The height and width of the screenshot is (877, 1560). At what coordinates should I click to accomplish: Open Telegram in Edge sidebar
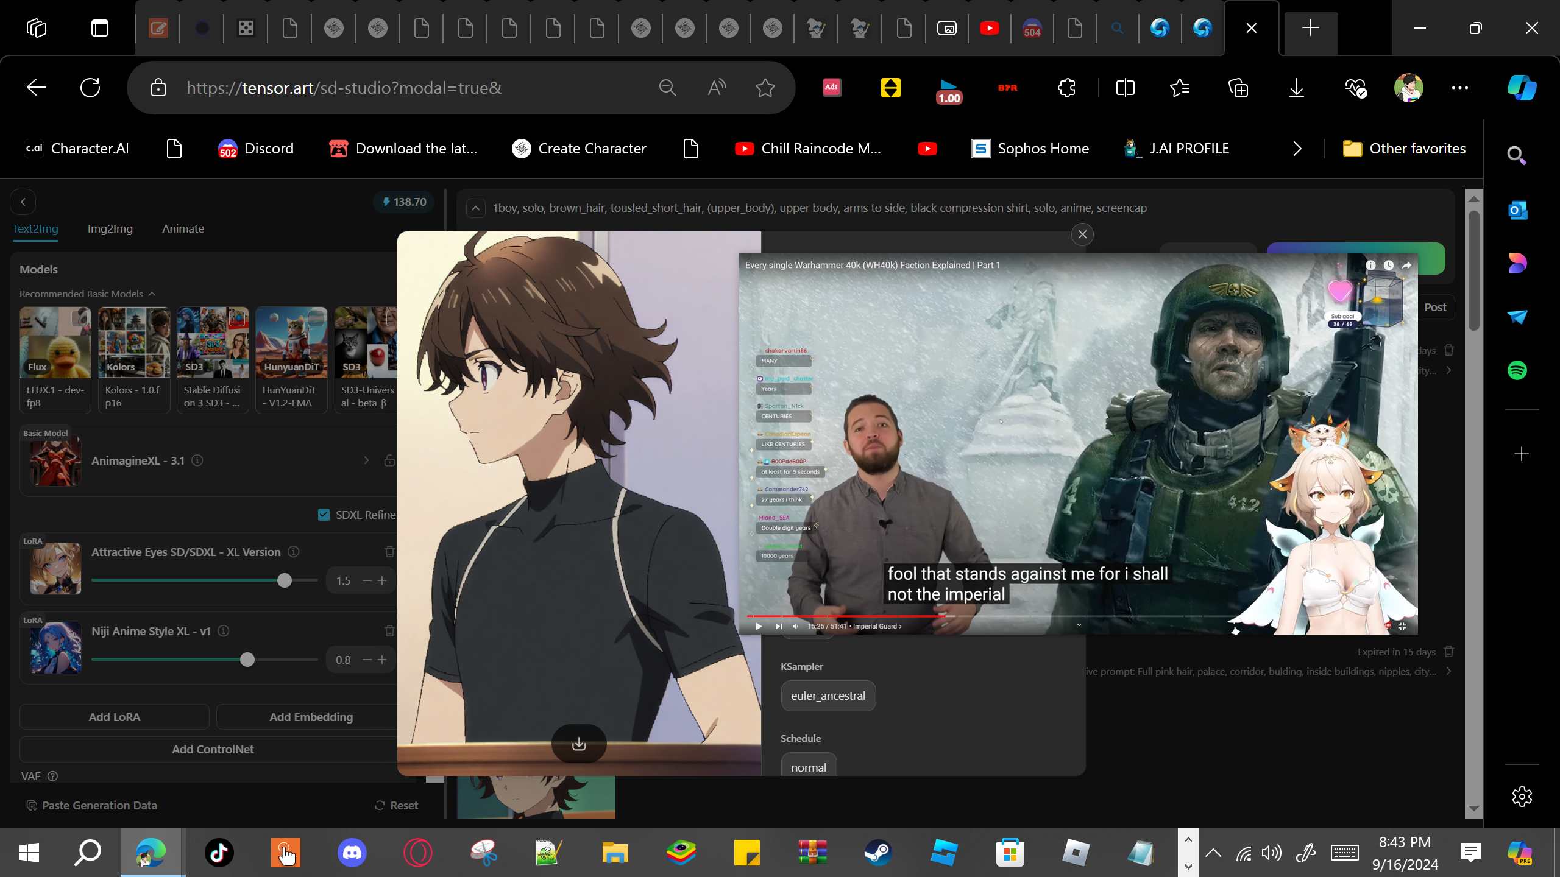pos(1517,317)
